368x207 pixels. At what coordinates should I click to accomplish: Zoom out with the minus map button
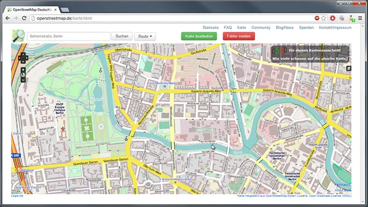[x=23, y=80]
